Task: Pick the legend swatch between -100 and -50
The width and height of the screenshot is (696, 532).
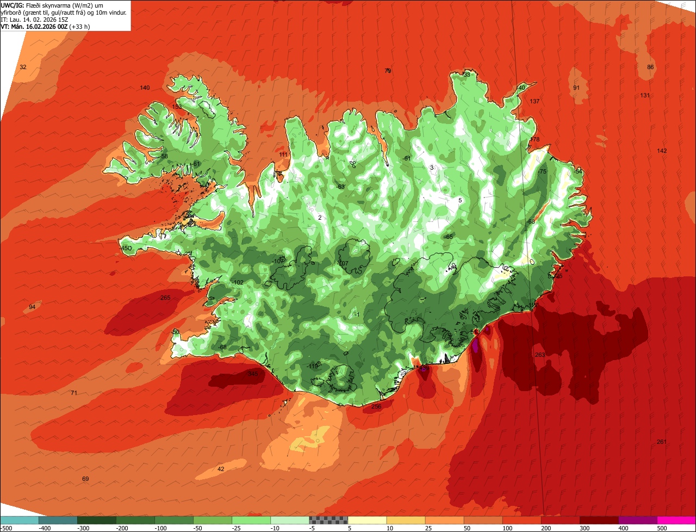Action: 174,520
